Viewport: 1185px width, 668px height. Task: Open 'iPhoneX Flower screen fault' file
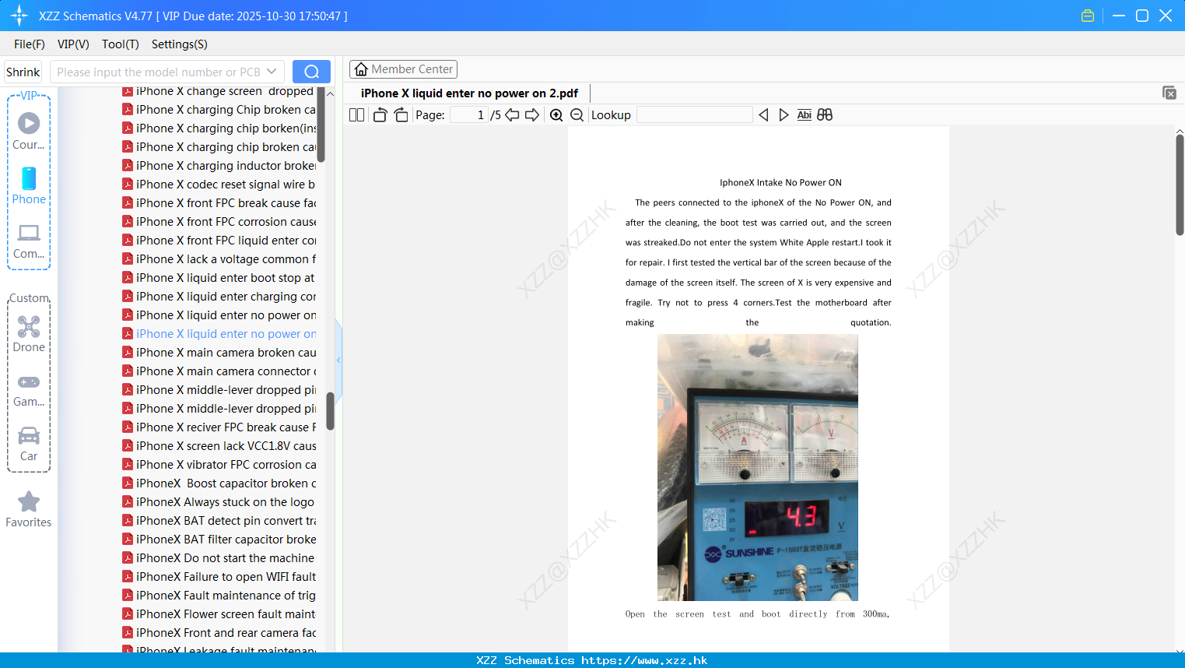click(218, 614)
